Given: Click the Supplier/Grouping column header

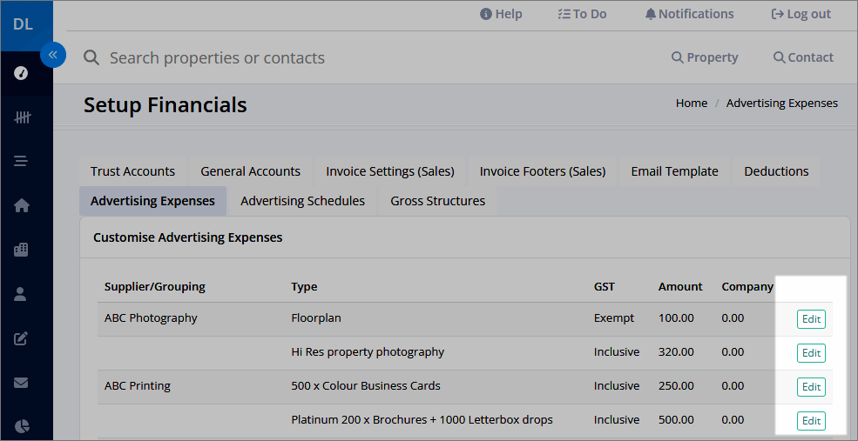Looking at the screenshot, I should coord(155,286).
